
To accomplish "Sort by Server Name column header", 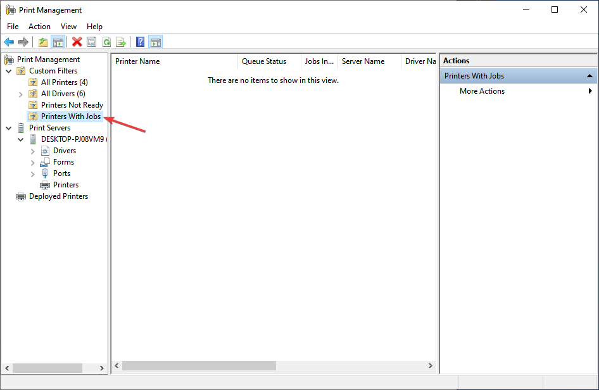I will 369,61.
